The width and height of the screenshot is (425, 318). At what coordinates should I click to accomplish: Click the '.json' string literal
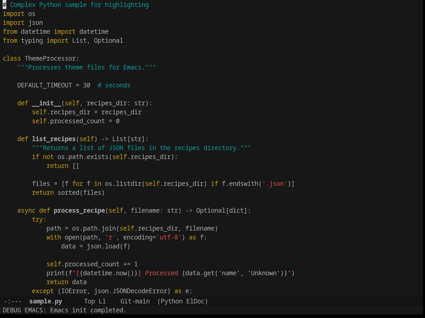coord(275,184)
